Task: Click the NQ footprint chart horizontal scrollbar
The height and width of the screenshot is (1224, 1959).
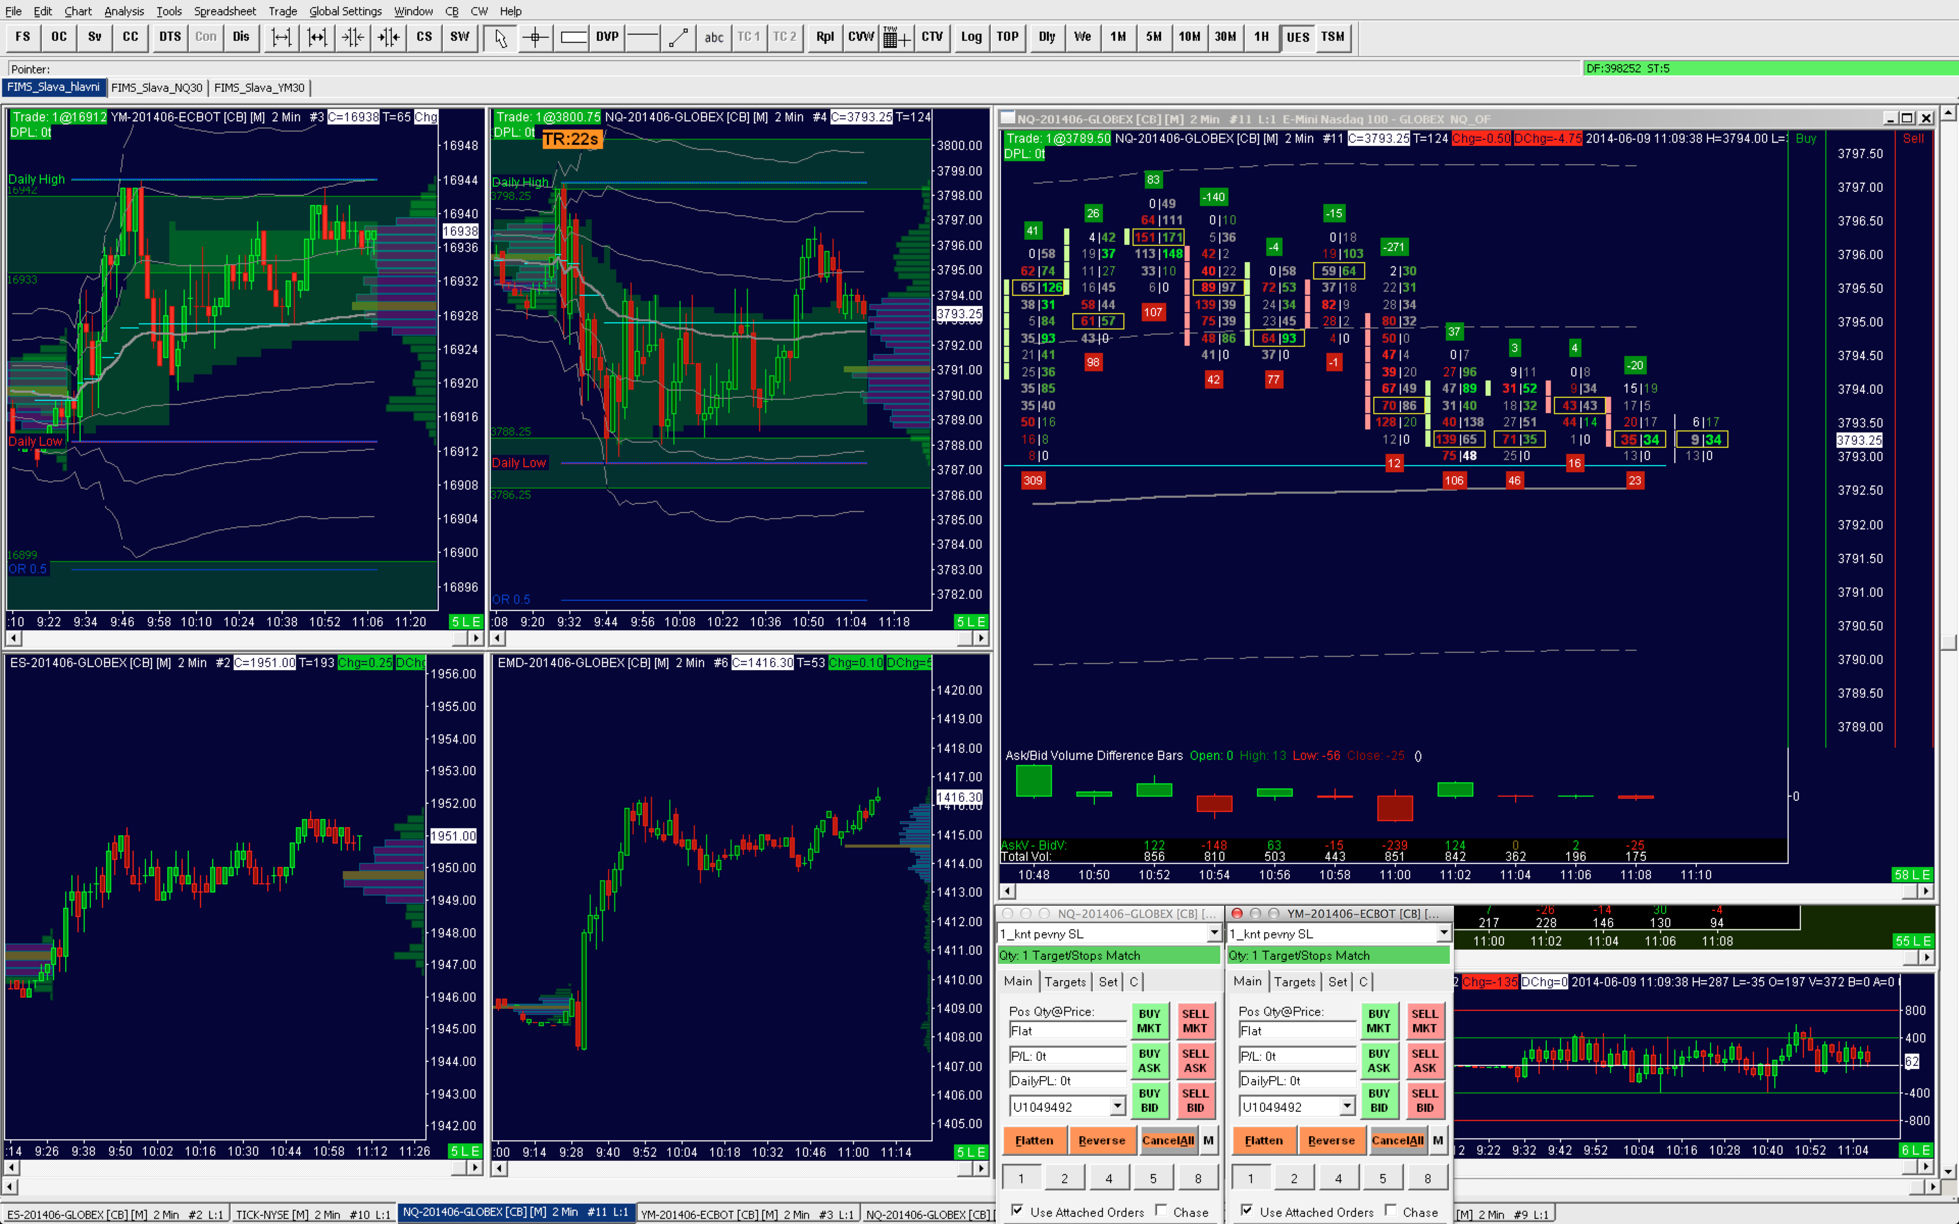Action: (1457, 891)
